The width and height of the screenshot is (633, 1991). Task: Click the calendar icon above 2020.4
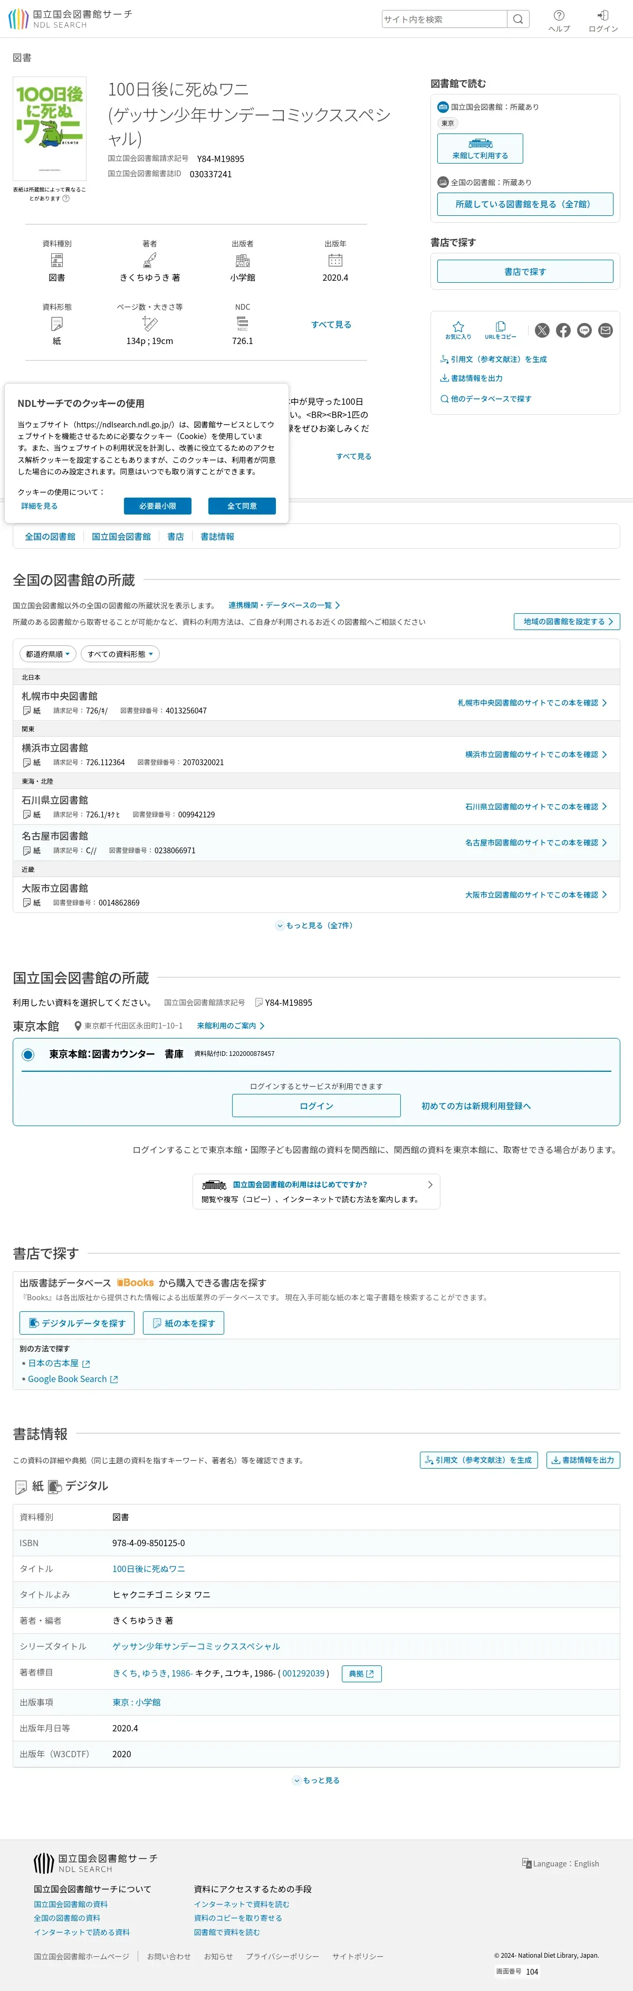pyautogui.click(x=335, y=261)
